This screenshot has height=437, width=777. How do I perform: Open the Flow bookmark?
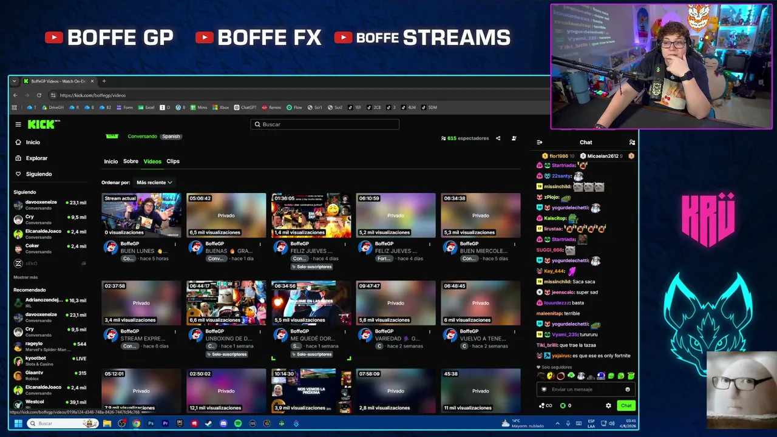[x=294, y=107]
